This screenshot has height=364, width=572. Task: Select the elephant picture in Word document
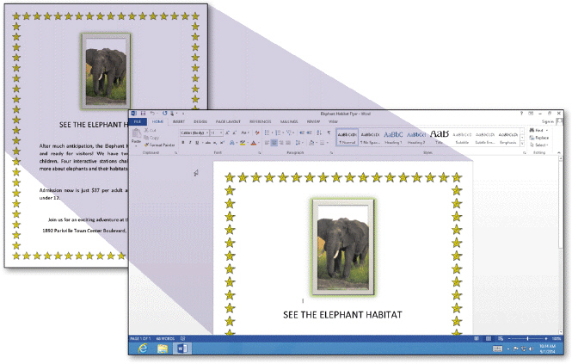pyautogui.click(x=343, y=247)
